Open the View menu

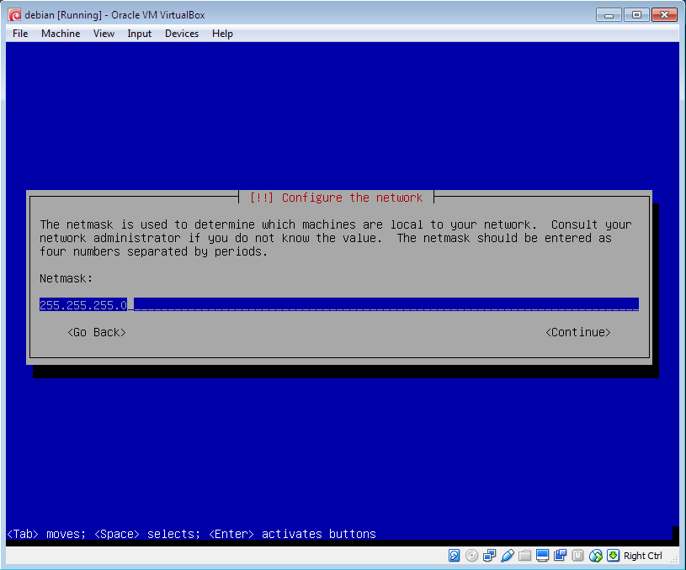[104, 34]
